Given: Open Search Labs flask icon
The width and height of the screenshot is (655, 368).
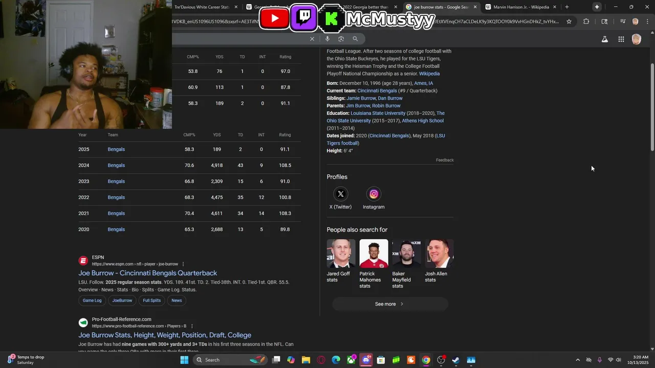Looking at the screenshot, I should click(605, 39).
